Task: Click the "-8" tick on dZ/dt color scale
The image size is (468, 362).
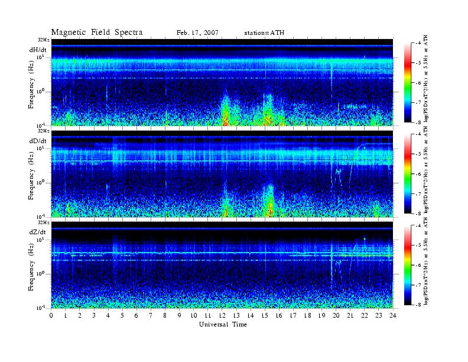Action: (418, 305)
